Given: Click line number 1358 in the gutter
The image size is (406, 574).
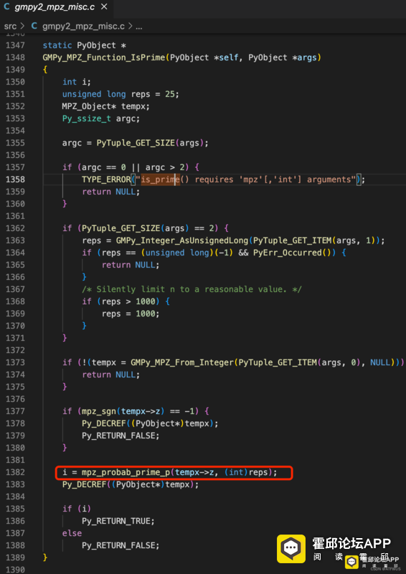Looking at the screenshot, I should (x=15, y=179).
